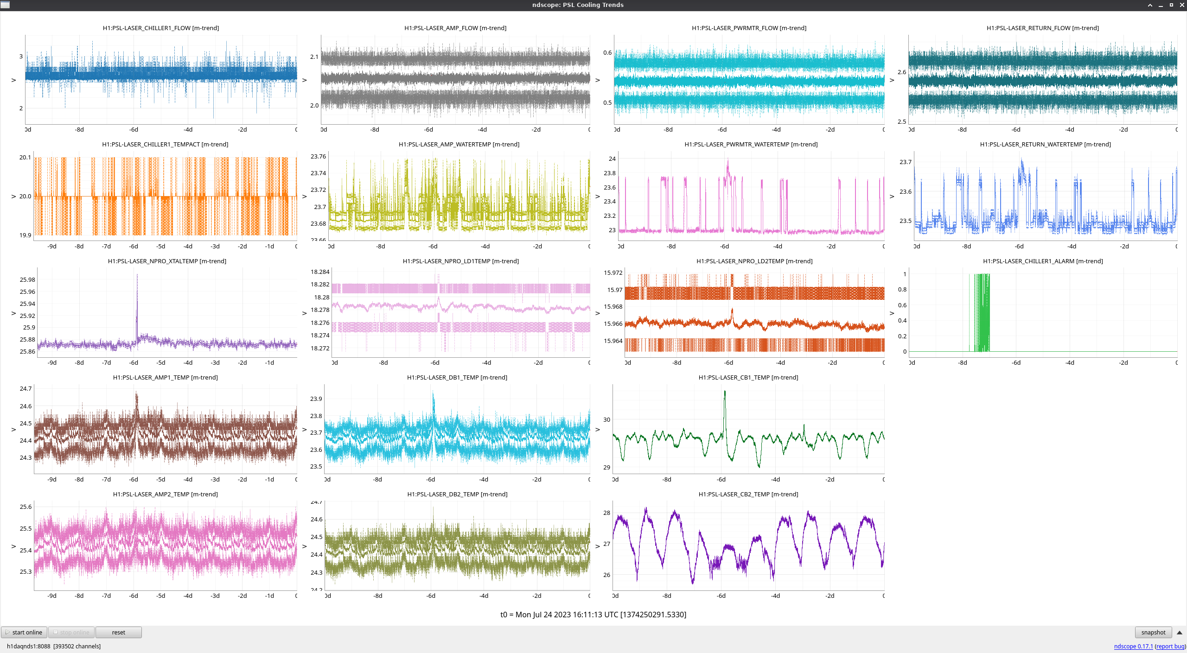Expand the triangle next to snapshot
Viewport: 1187px width, 653px height.
(1180, 632)
